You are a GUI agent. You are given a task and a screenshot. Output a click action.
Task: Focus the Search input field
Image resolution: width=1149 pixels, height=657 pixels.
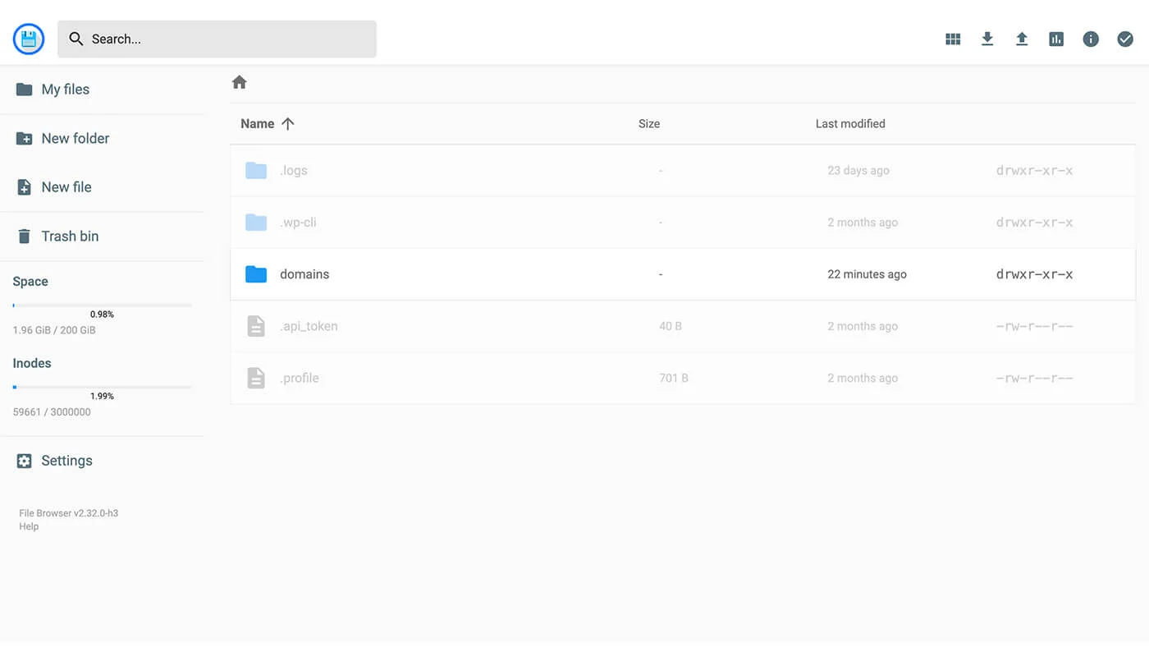point(217,39)
